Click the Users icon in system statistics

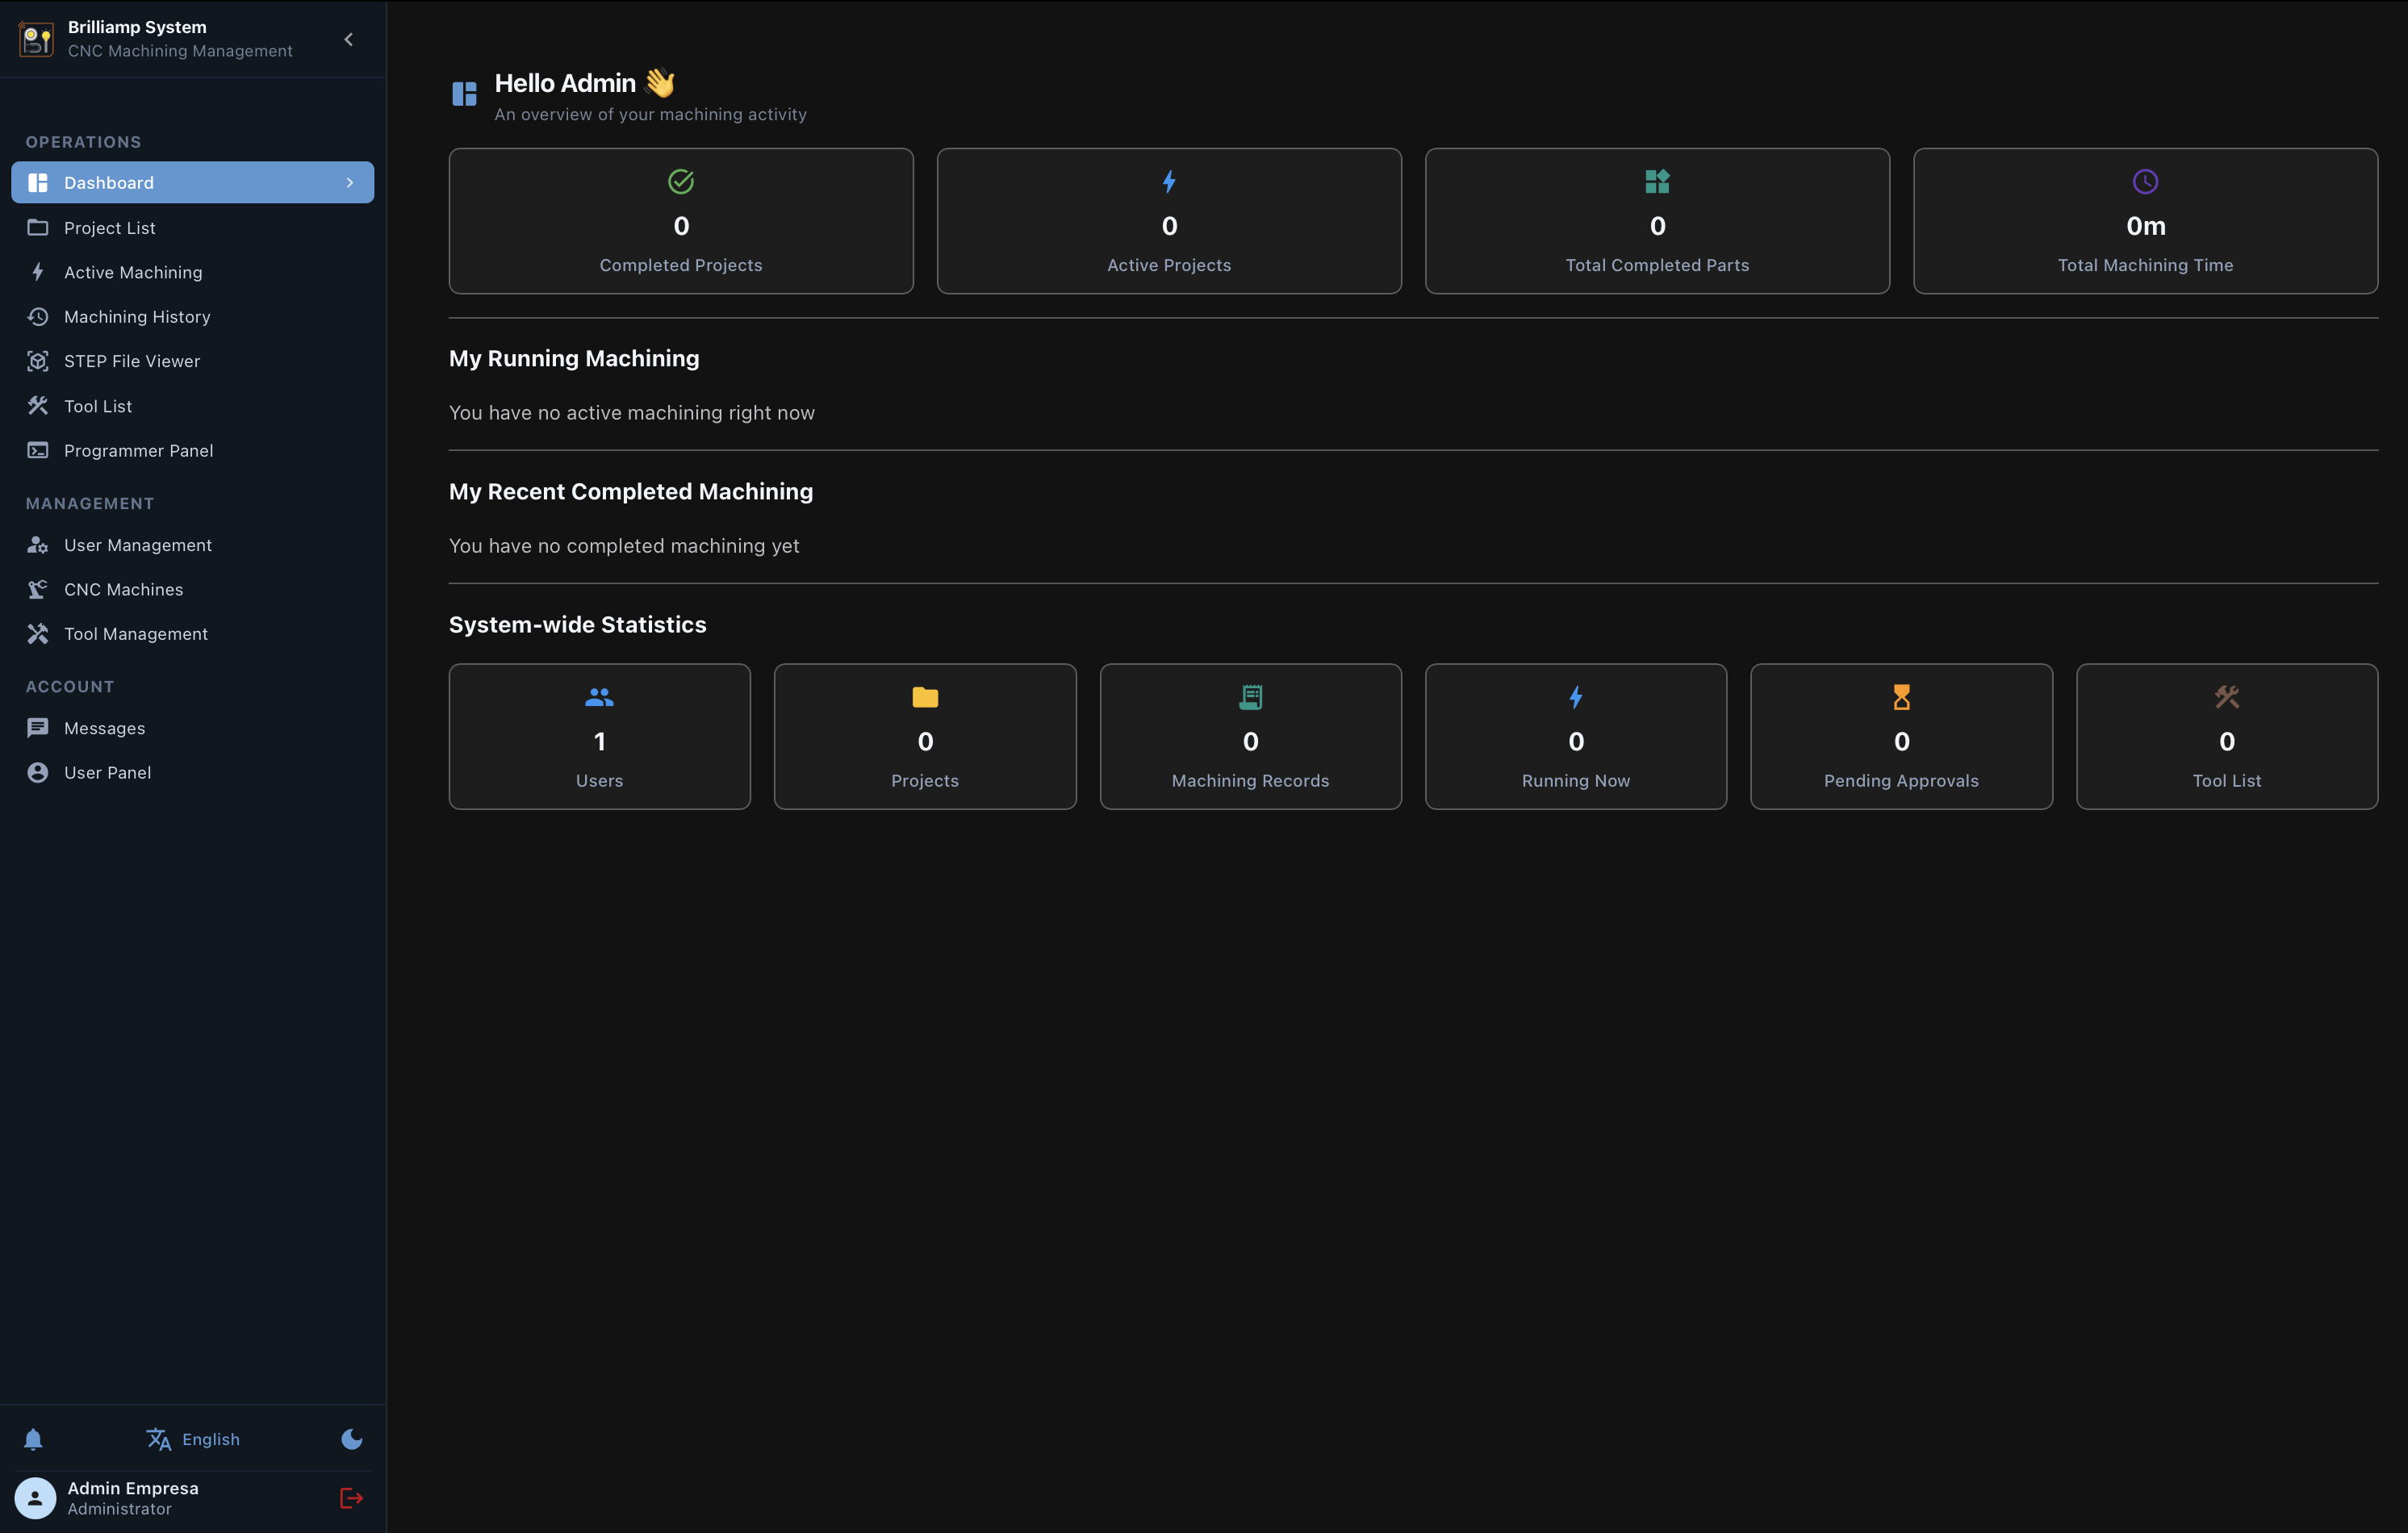click(x=599, y=697)
